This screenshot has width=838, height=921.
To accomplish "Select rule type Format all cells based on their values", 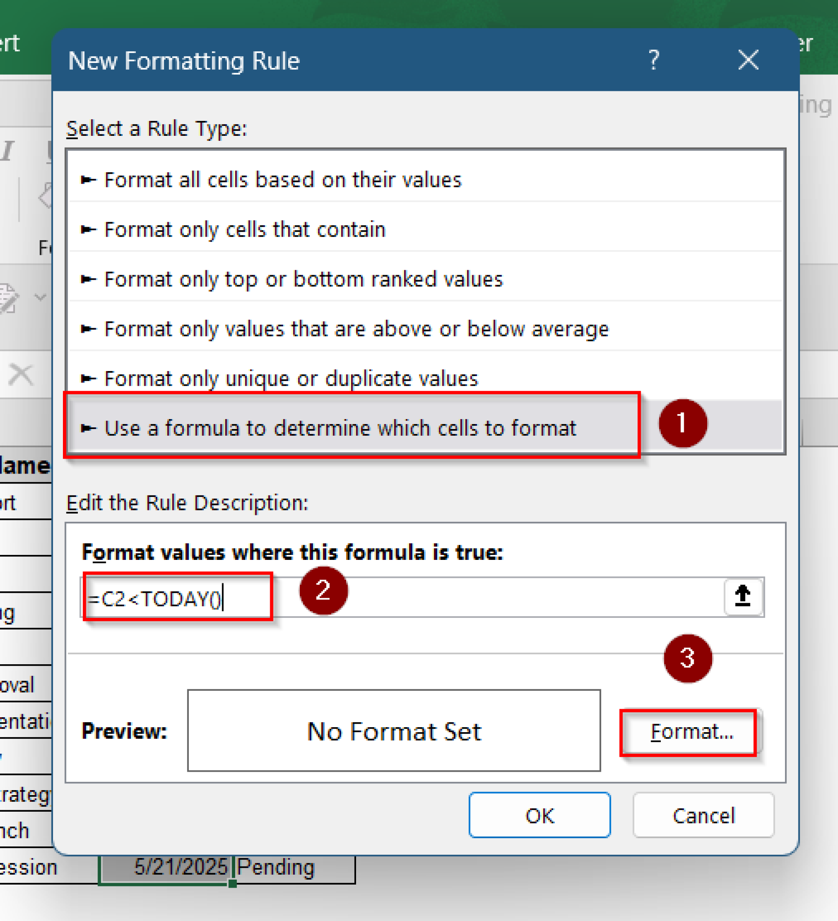I will (x=283, y=179).
